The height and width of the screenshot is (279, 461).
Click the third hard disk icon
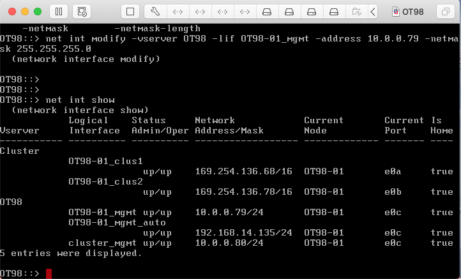[x=312, y=11]
